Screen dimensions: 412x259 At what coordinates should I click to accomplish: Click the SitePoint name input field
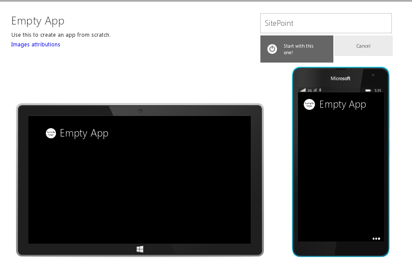325,23
